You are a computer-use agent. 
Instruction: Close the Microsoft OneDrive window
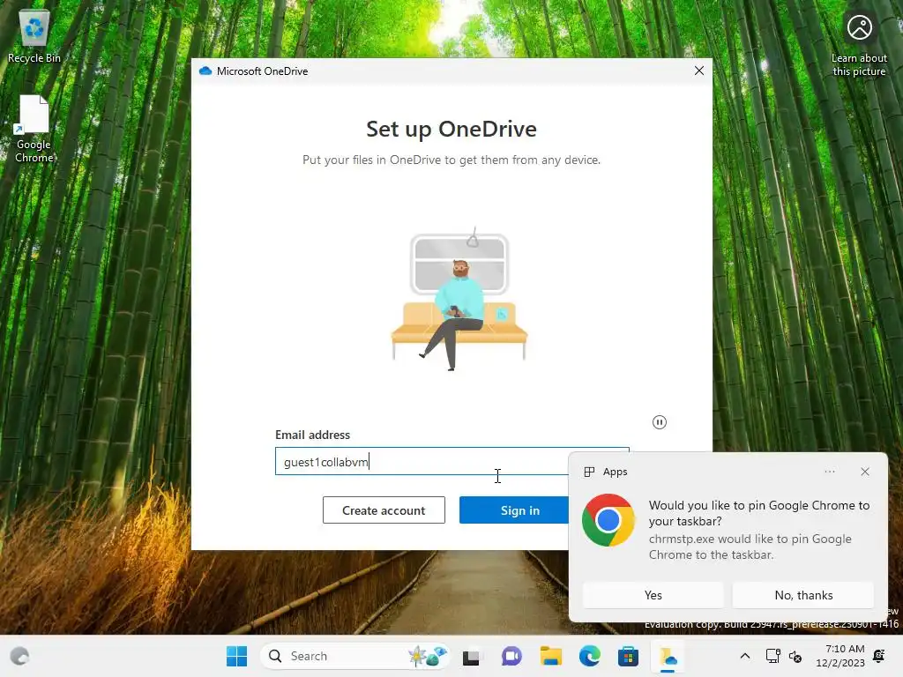pos(699,71)
